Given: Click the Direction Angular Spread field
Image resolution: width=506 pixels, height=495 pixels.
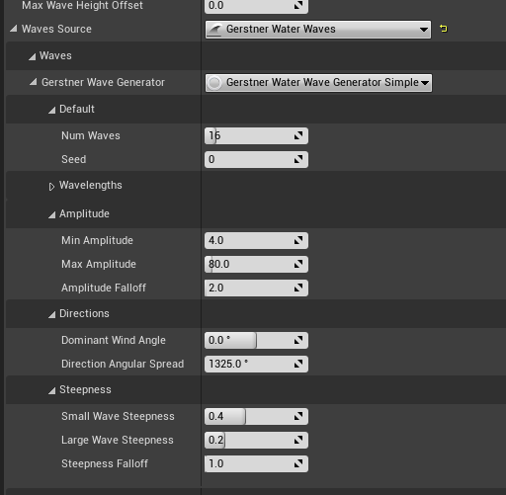Looking at the screenshot, I should click(256, 364).
